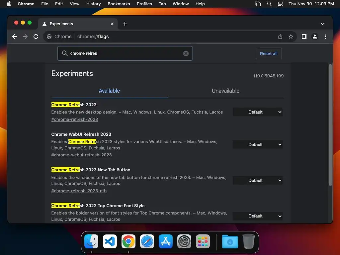Viewport: 340px width, 255px height.
Task: Open Chrome's three-dot menu
Action: coord(325,37)
